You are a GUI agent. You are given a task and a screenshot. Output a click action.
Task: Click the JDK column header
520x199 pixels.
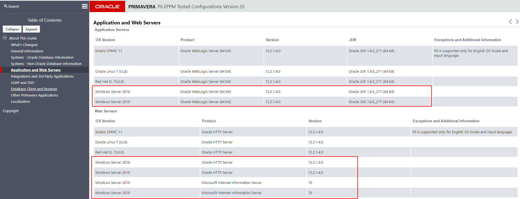pyautogui.click(x=353, y=40)
